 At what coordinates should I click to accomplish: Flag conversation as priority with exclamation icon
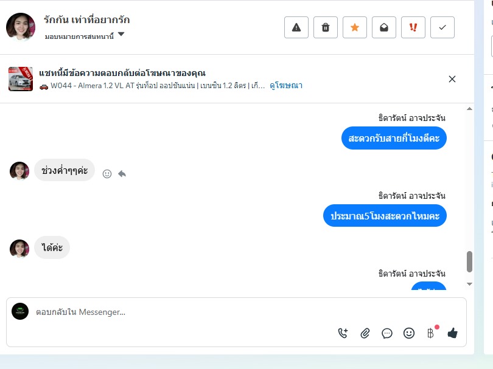(413, 27)
